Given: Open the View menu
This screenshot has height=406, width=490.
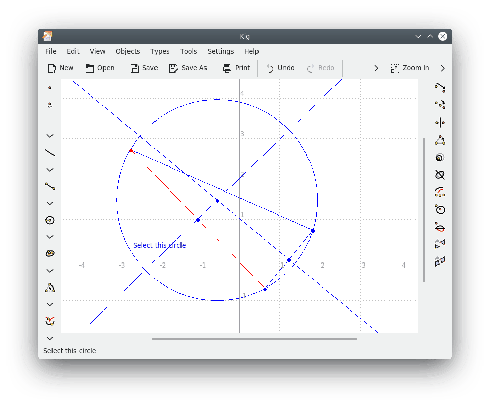Looking at the screenshot, I should (x=97, y=51).
